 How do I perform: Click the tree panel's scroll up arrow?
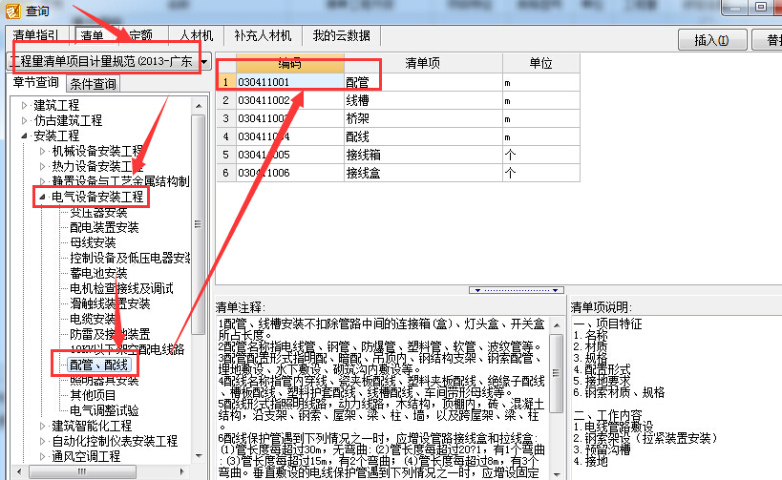pyautogui.click(x=199, y=106)
